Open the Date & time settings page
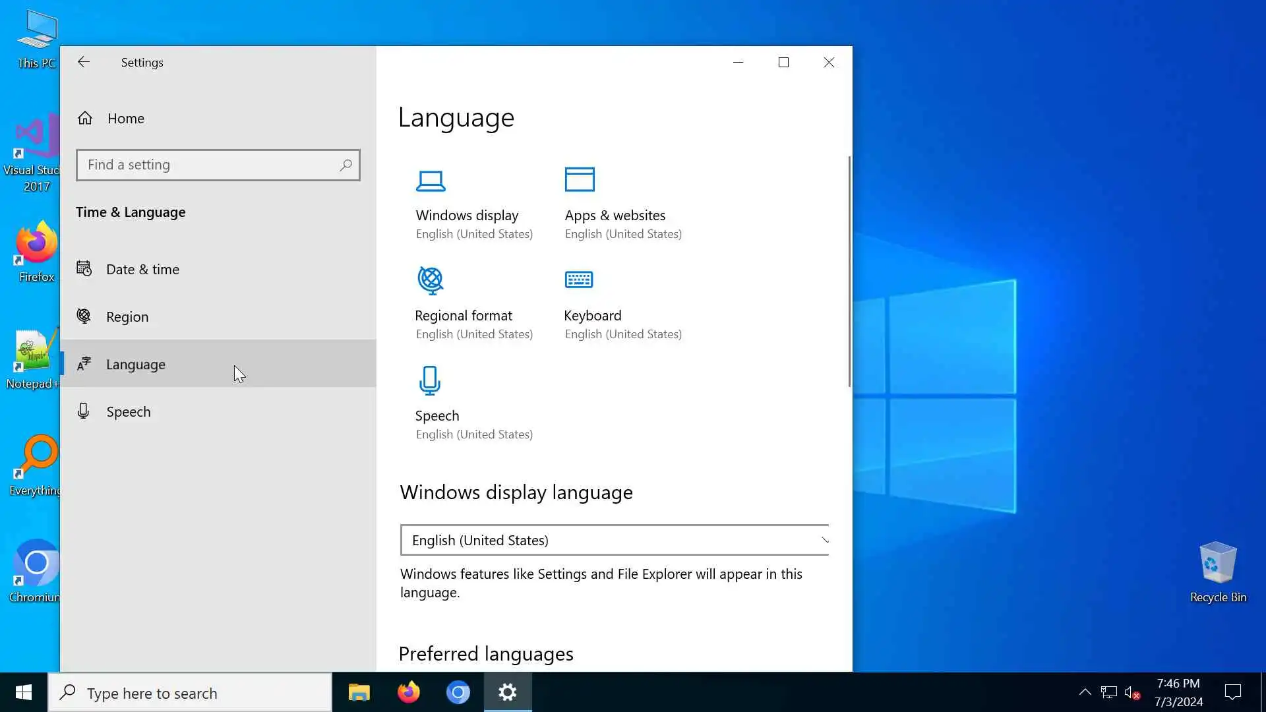Image resolution: width=1266 pixels, height=712 pixels. click(142, 269)
